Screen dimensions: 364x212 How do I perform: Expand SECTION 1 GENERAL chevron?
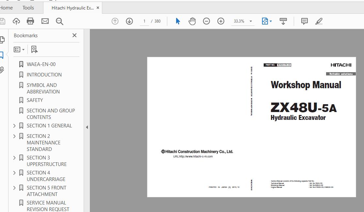[x=14, y=126]
